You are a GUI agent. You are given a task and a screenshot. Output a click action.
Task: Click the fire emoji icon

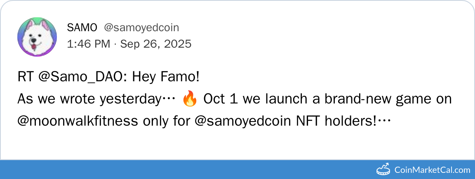pos(189,99)
